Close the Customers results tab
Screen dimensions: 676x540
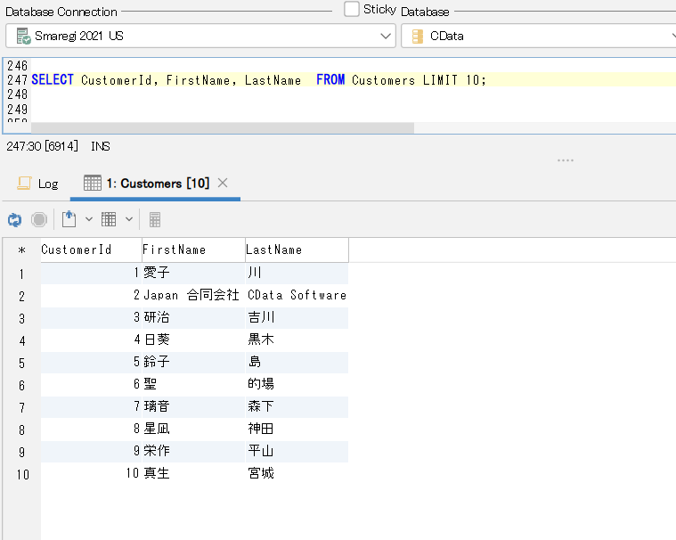[223, 183]
